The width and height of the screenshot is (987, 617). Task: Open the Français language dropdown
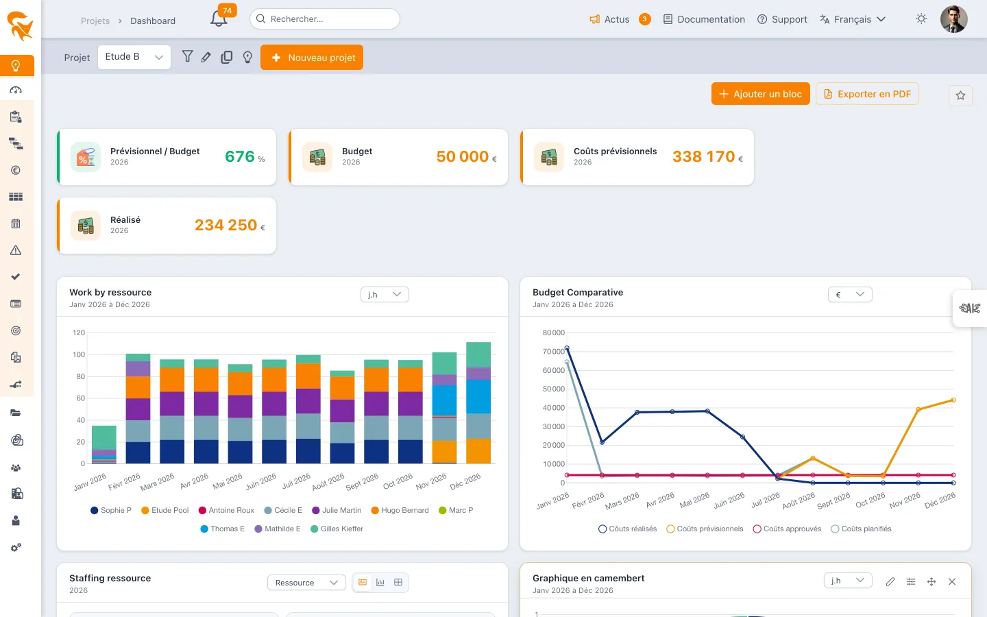click(x=853, y=19)
